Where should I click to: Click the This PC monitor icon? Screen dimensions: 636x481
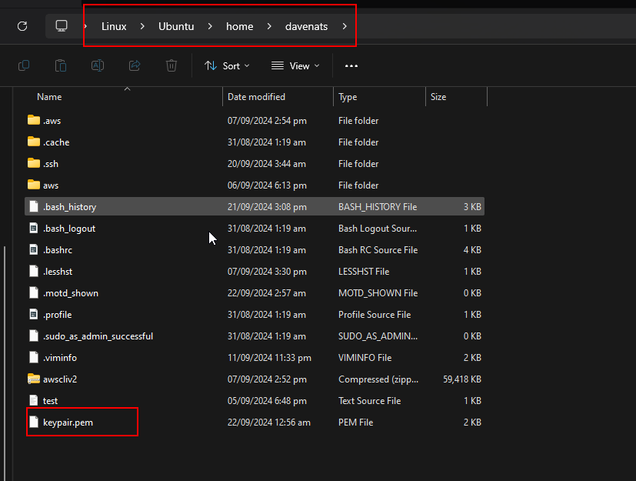(x=62, y=26)
